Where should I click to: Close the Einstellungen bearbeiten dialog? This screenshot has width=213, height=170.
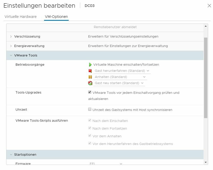209,6
